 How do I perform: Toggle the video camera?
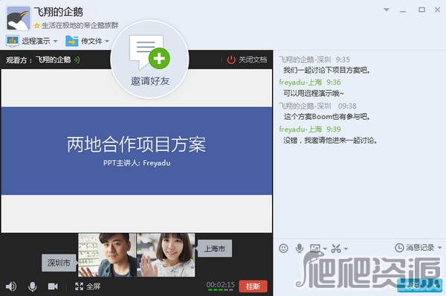(53, 286)
